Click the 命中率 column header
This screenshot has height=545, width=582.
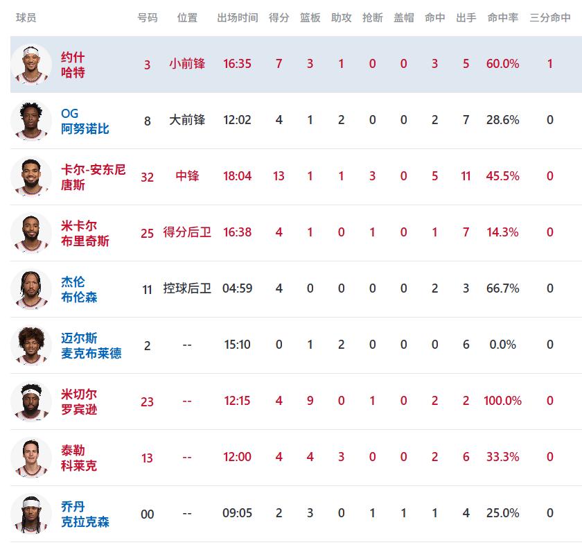(502, 18)
